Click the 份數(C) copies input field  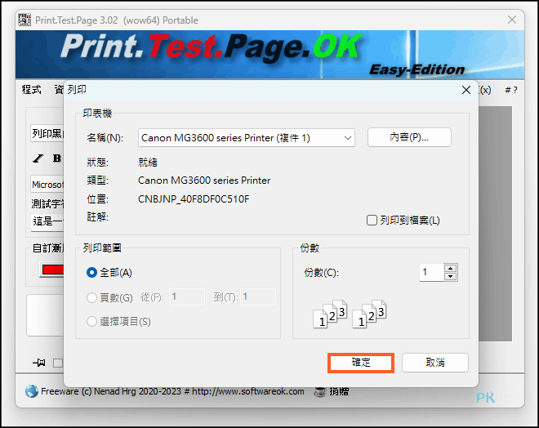coord(431,272)
